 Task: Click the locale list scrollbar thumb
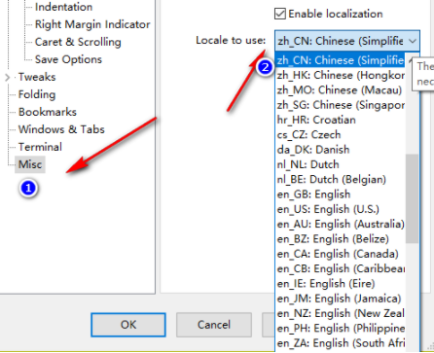(412, 198)
